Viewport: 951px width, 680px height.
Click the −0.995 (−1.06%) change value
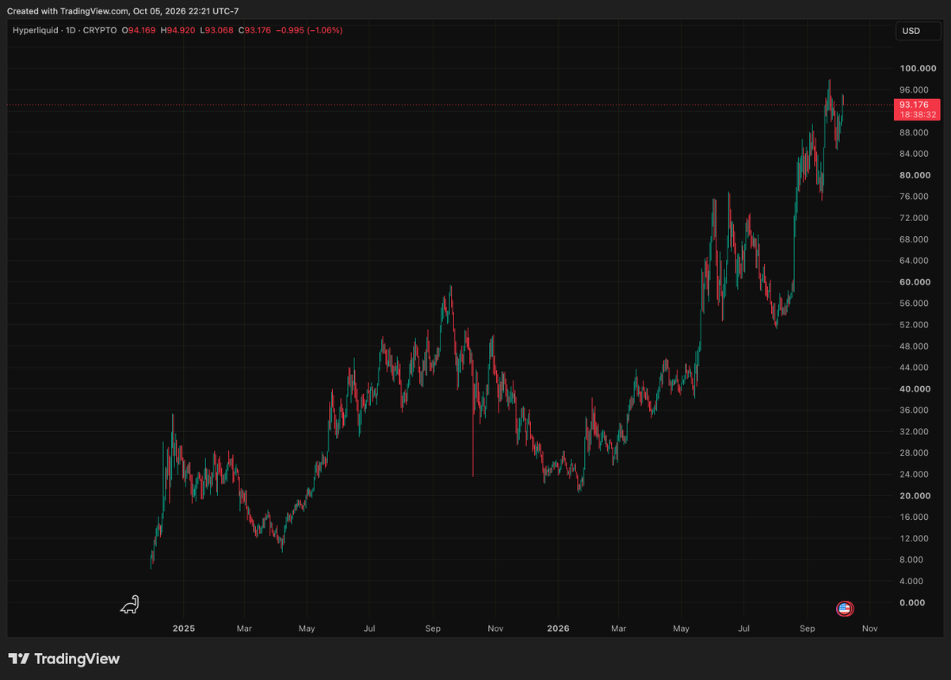(x=311, y=31)
